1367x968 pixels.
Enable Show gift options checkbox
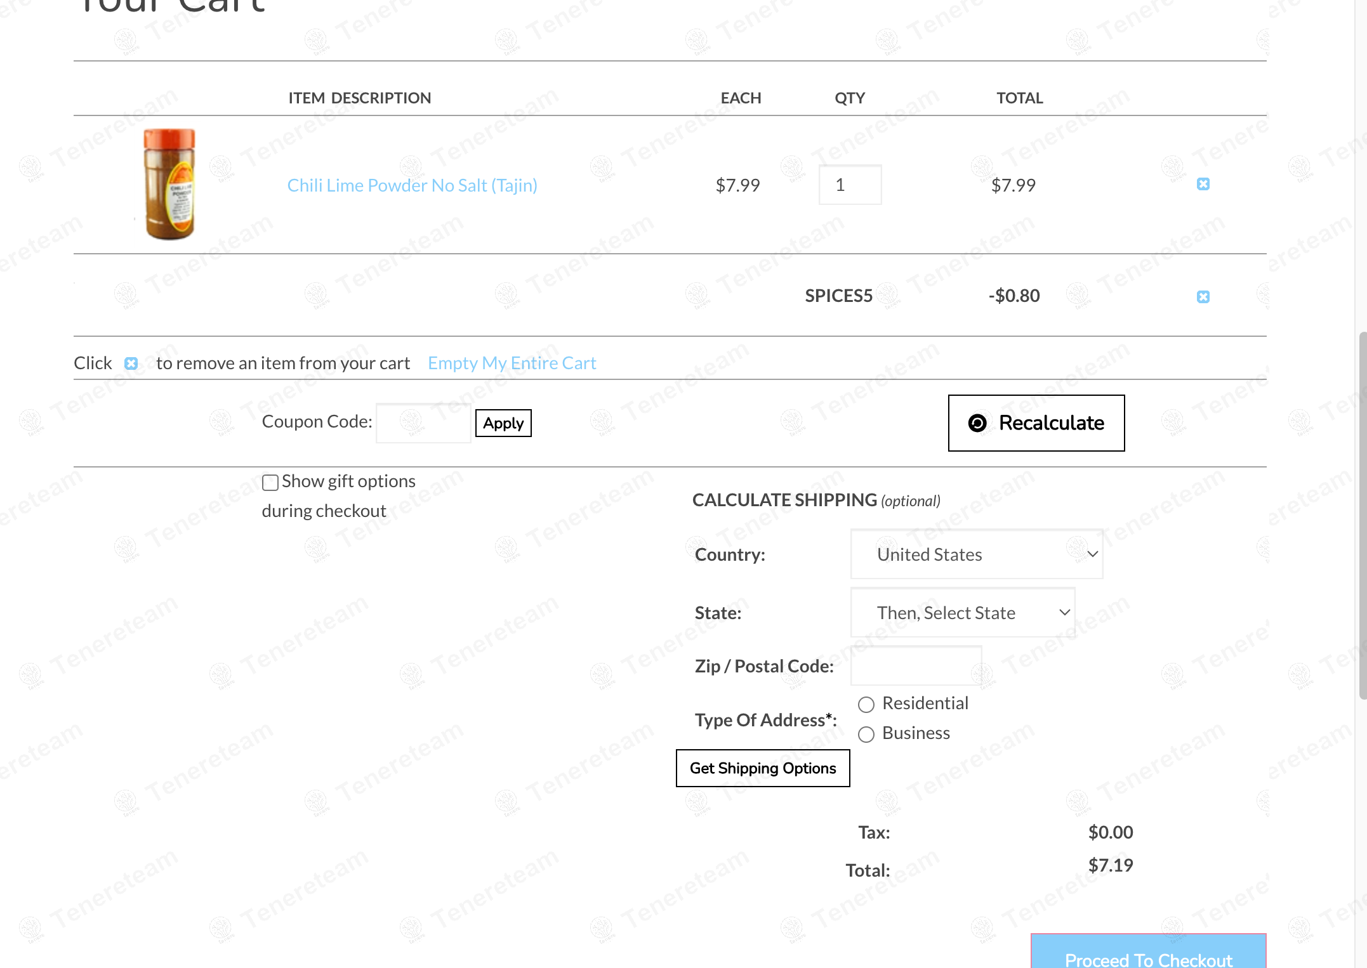click(270, 482)
